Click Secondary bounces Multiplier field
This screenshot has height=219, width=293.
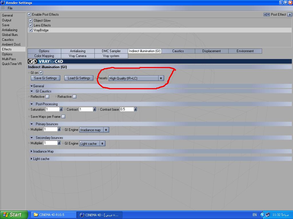point(51,143)
